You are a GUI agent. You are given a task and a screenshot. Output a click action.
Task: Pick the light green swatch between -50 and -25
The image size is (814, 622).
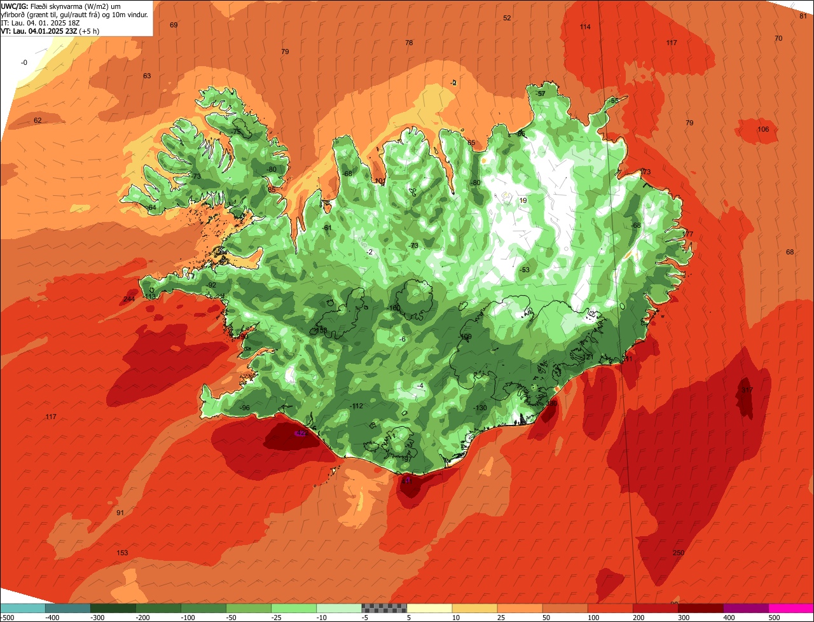point(249,608)
